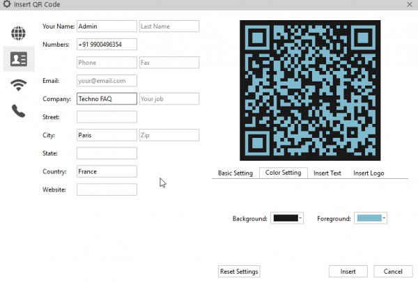Click the 'Street:' label
Image resolution: width=418 pixels, height=282 pixels.
[51, 117]
